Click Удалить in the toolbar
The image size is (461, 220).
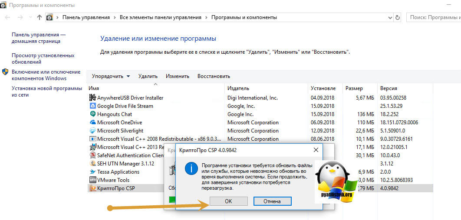coord(148,76)
